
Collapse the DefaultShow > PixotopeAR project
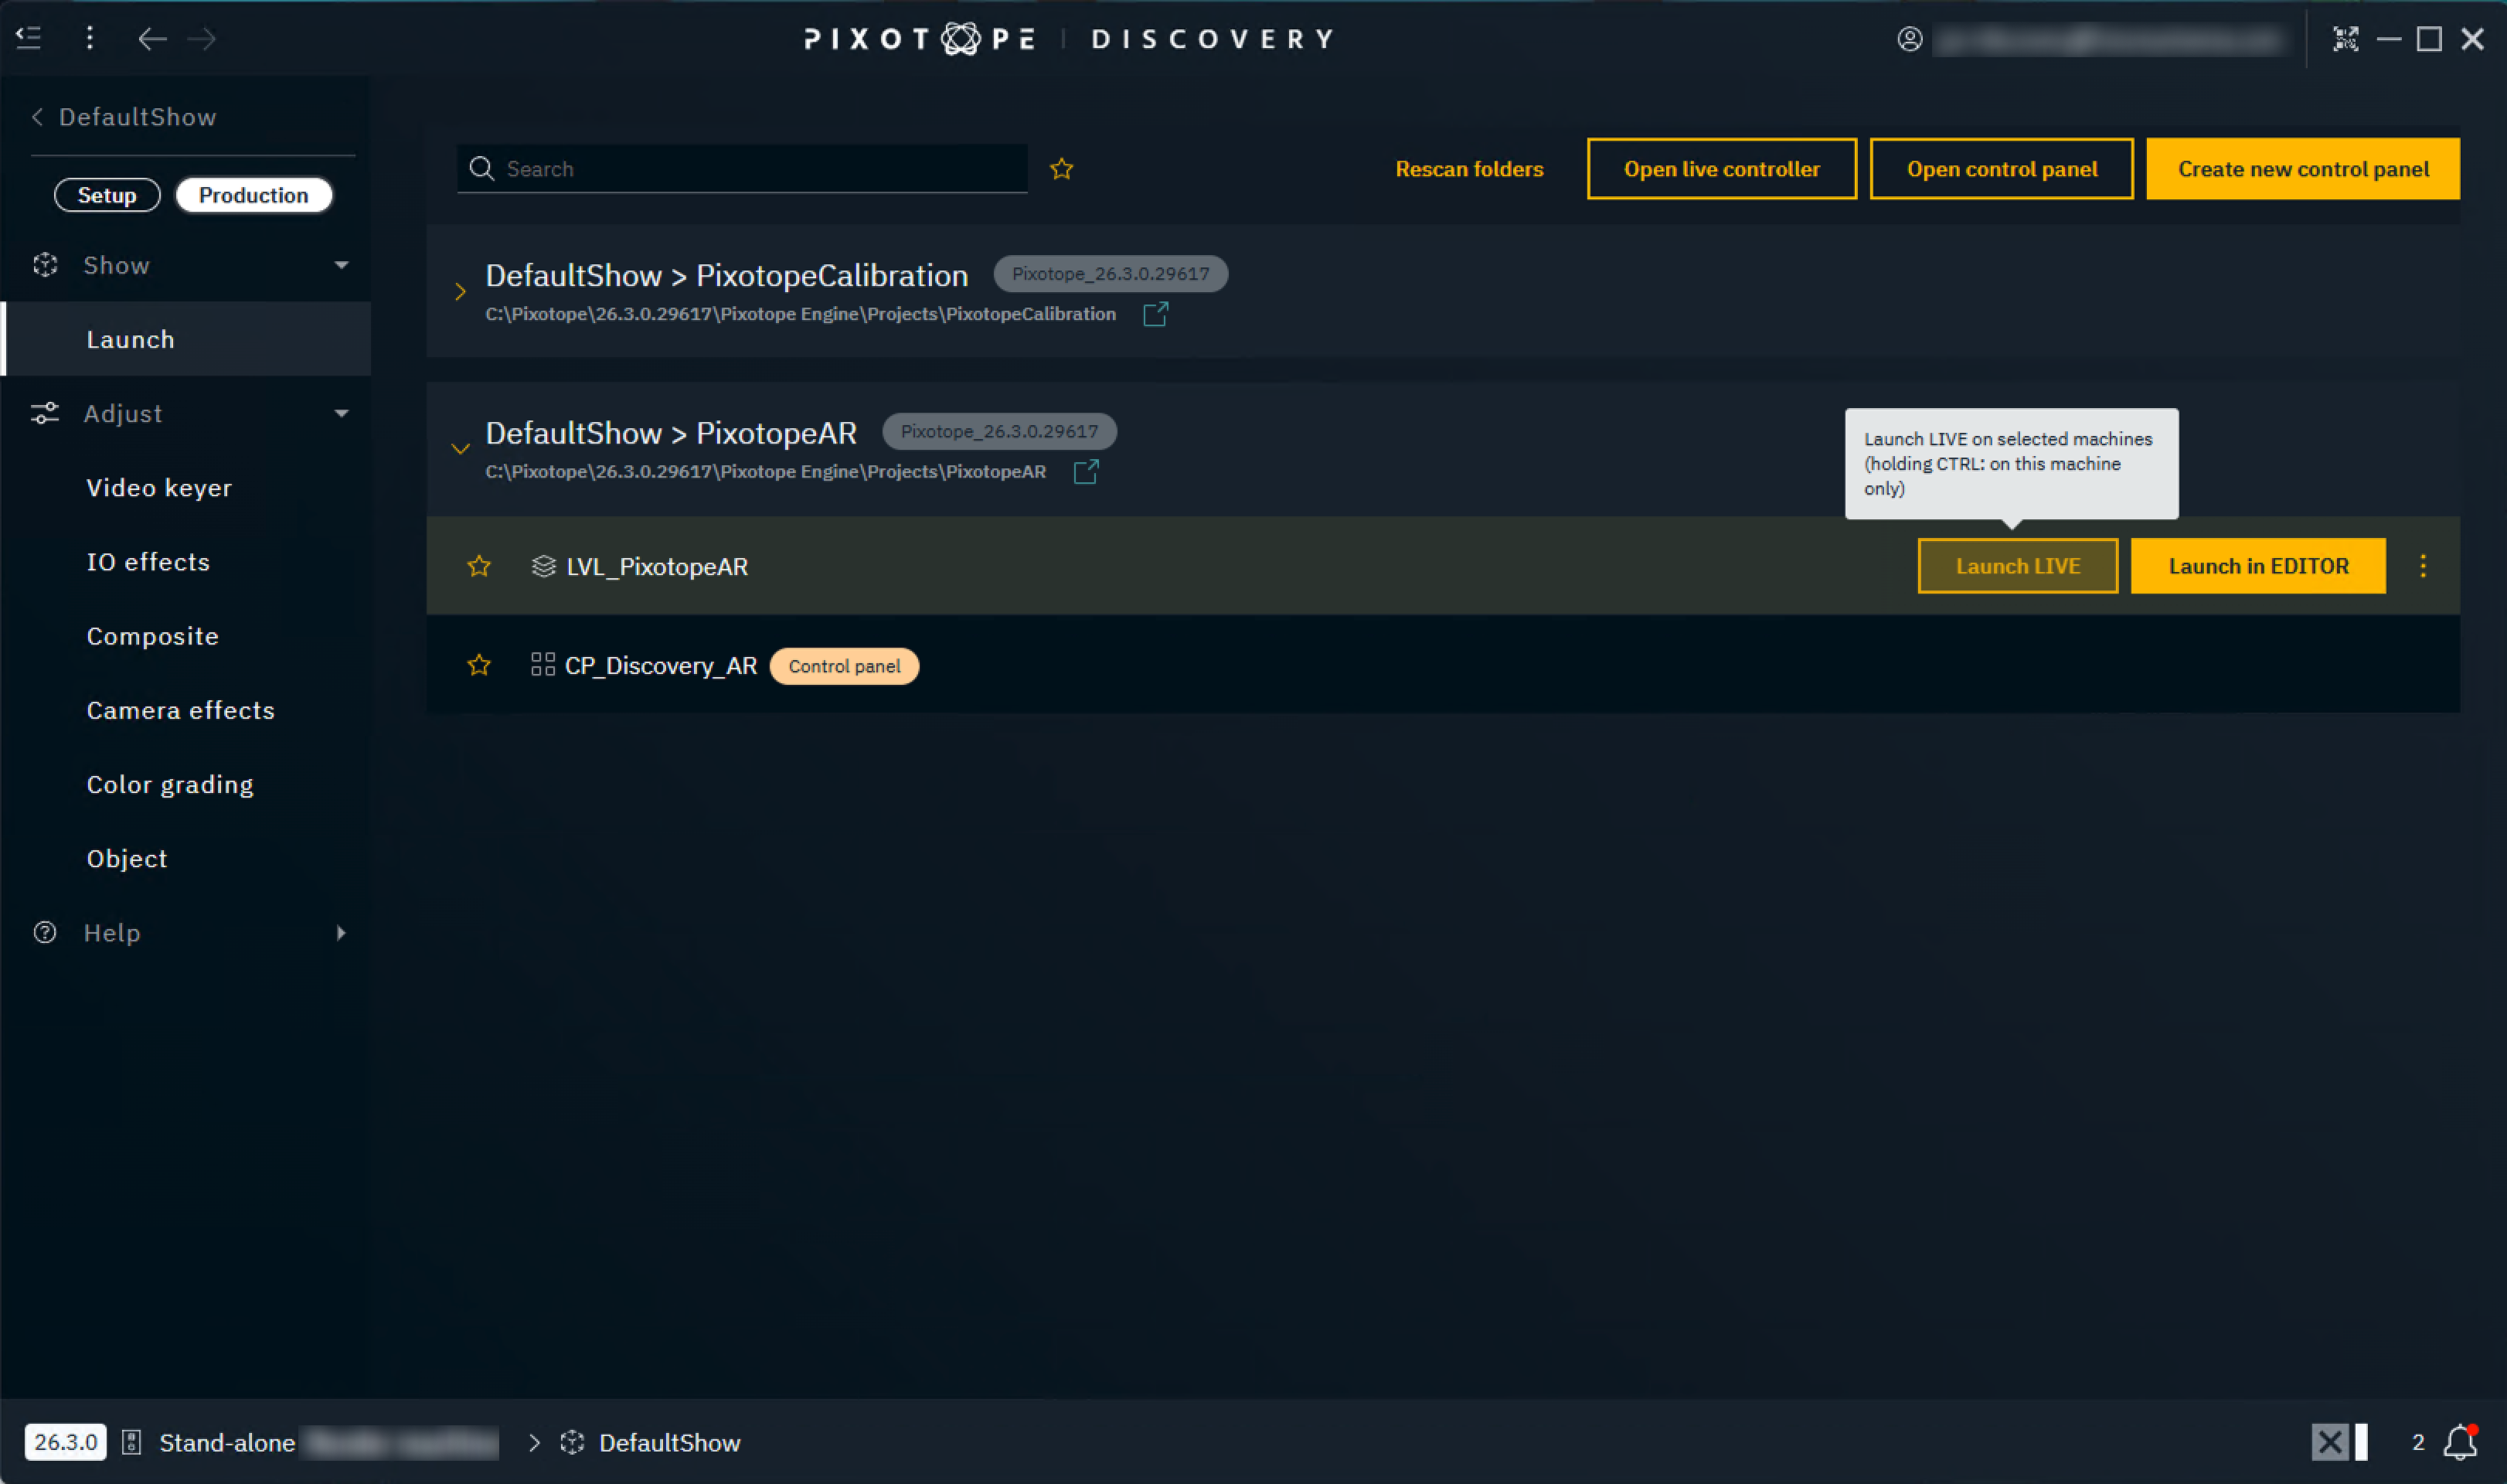click(x=460, y=449)
